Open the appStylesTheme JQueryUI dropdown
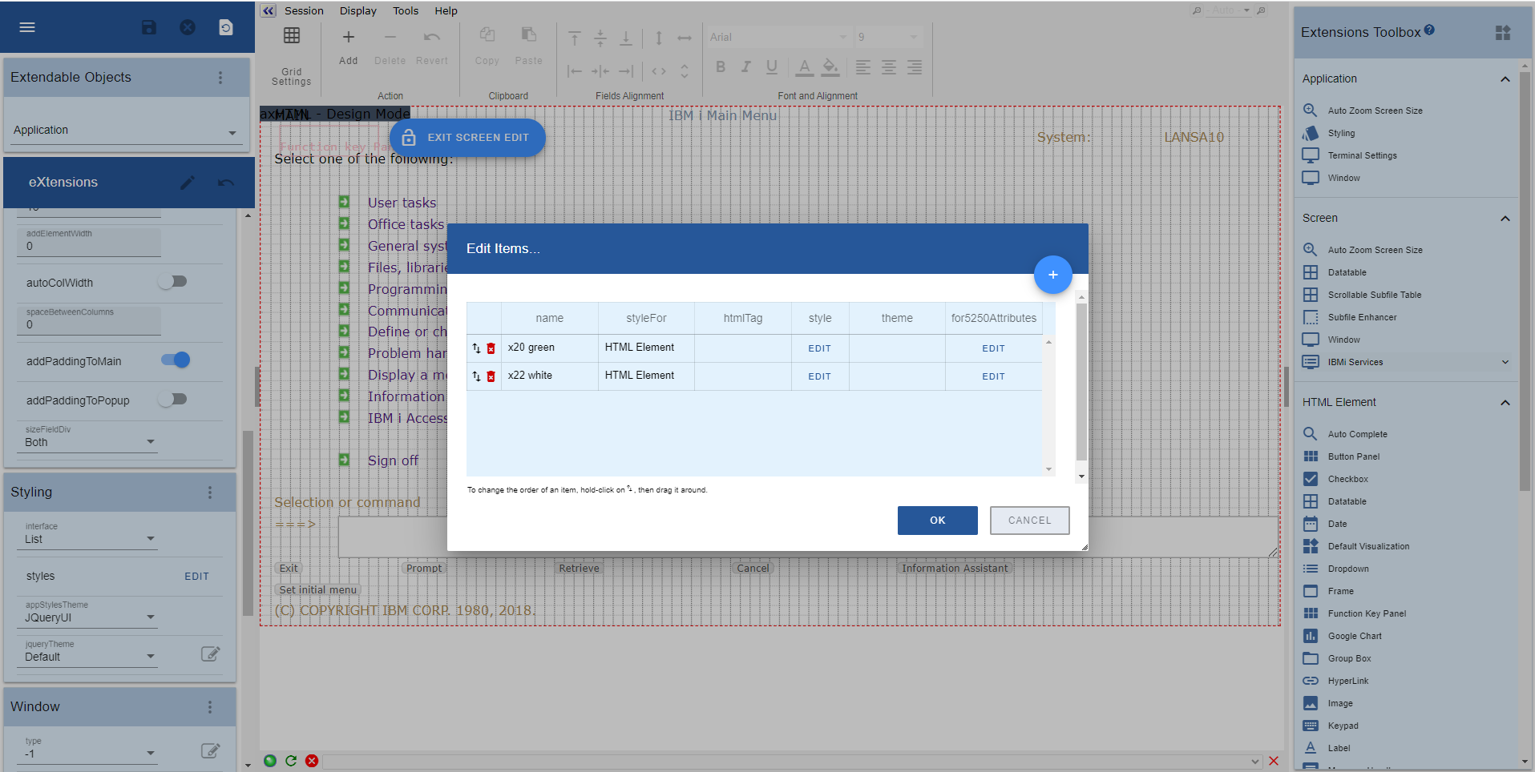 pos(90,617)
